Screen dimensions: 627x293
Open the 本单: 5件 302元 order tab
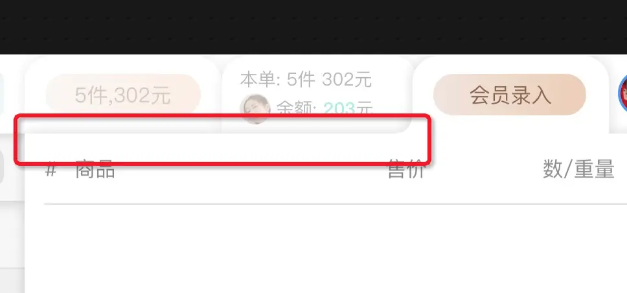306,80
